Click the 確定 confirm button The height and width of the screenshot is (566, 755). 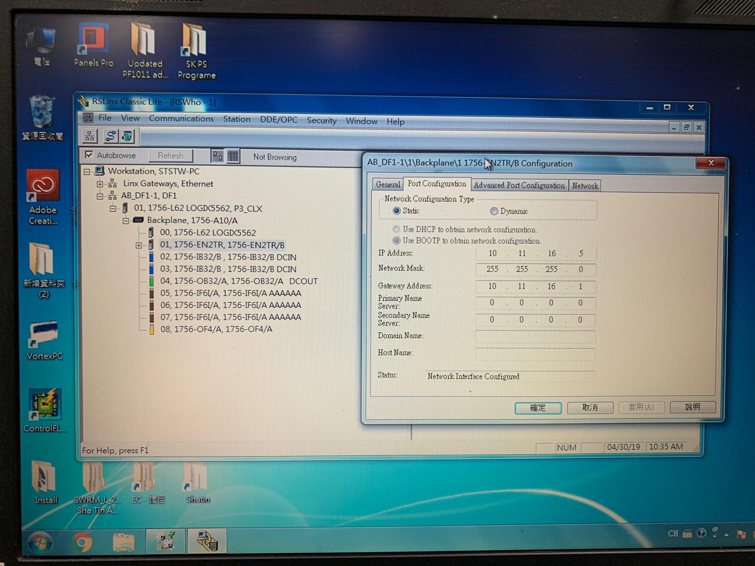[x=537, y=408]
